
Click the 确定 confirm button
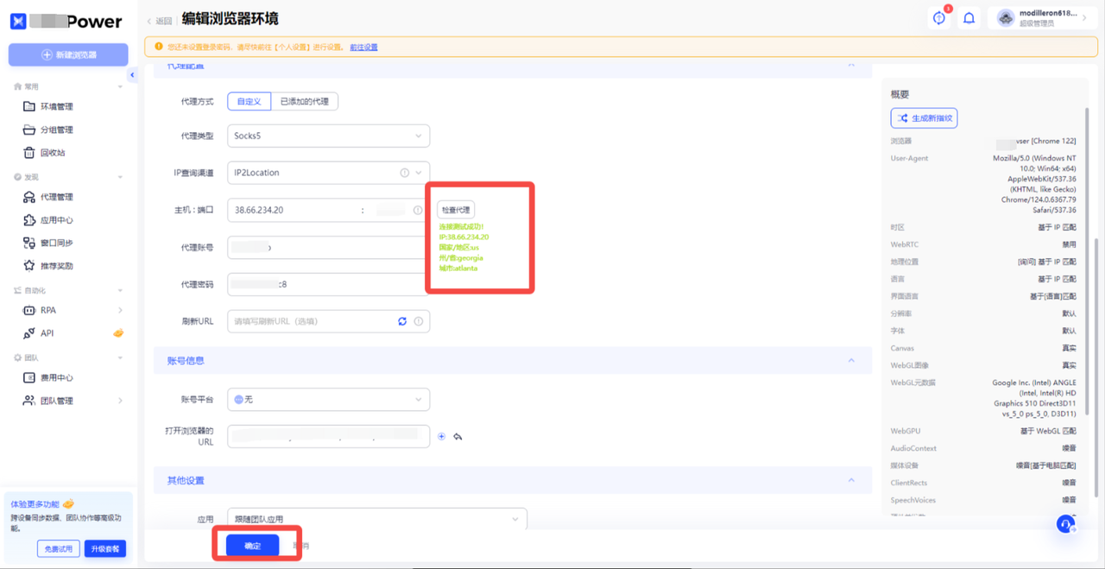point(252,546)
